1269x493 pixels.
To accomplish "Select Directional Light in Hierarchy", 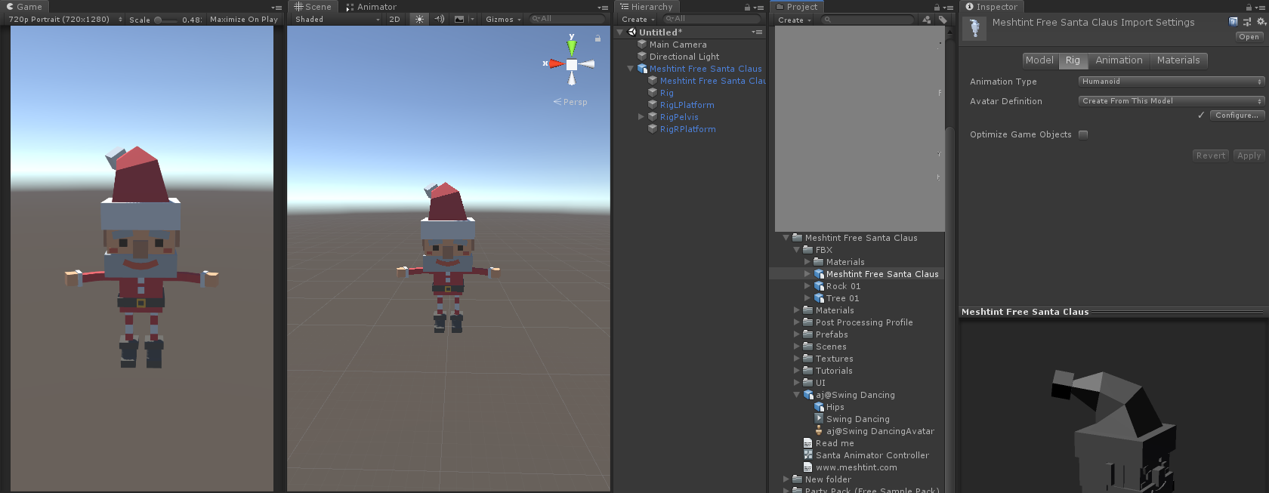I will coord(684,57).
